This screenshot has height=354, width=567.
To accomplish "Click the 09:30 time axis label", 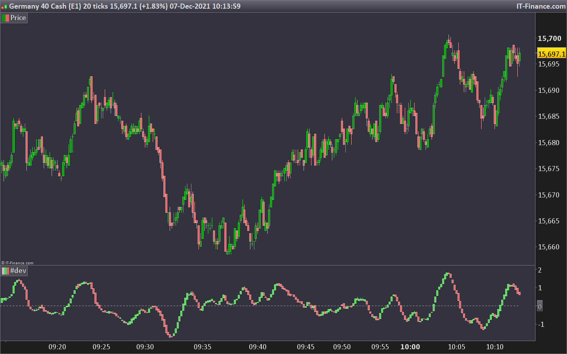I will point(145,347).
